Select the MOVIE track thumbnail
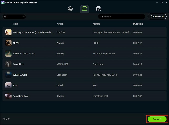This screenshot has height=125, width=169. (8, 43)
